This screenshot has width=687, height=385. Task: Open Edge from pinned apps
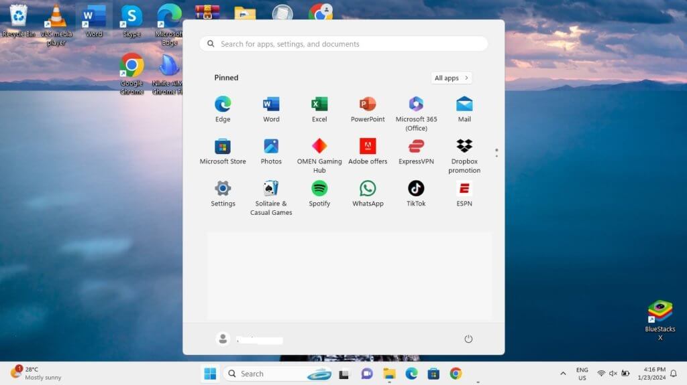pos(223,109)
